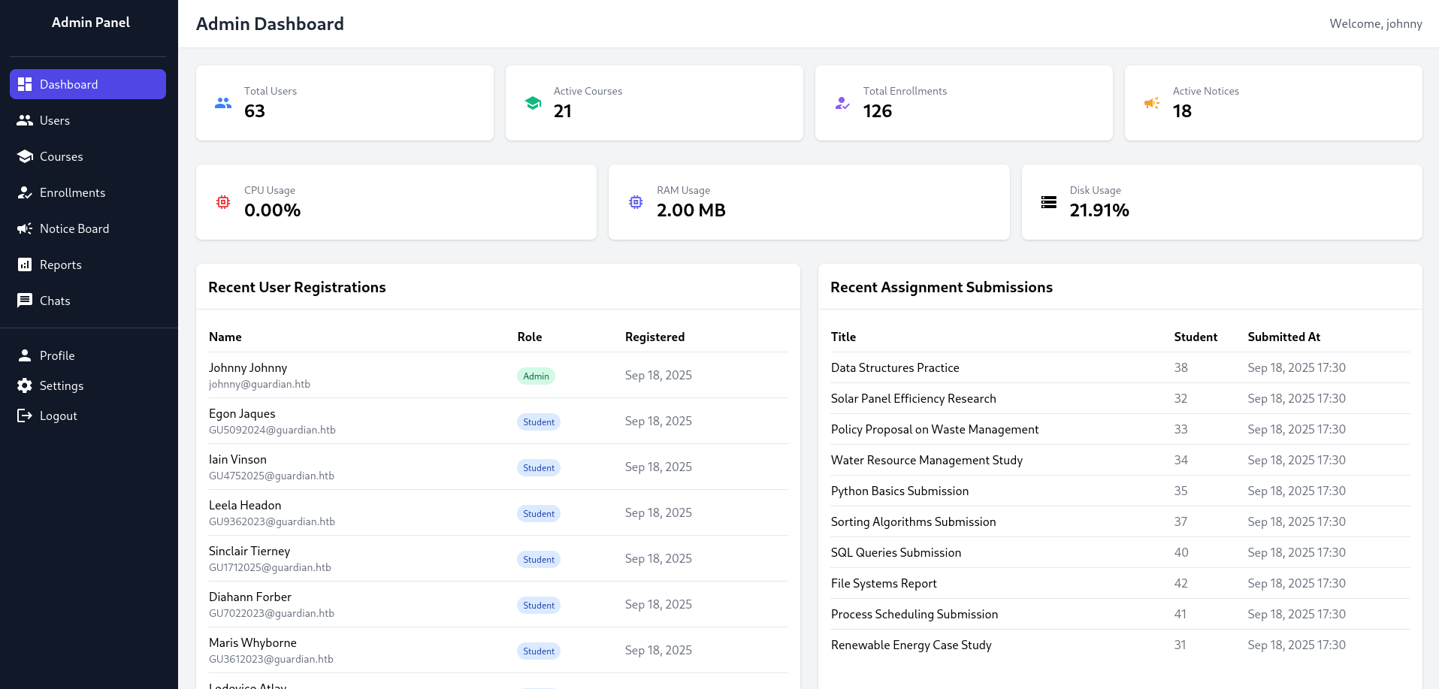Open Chats using the speech bubble icon
Image resolution: width=1439 pixels, height=689 pixels.
[24, 301]
